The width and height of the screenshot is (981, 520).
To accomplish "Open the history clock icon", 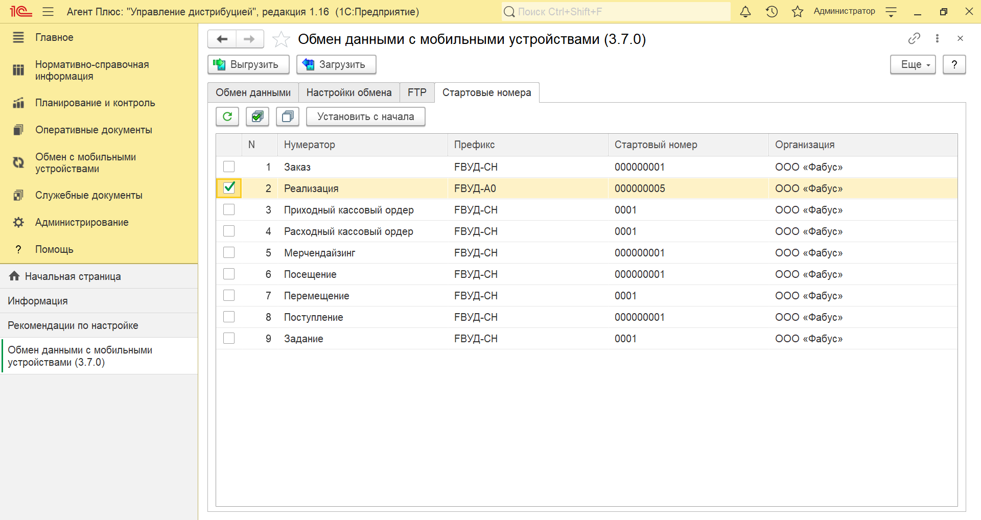I will point(772,12).
